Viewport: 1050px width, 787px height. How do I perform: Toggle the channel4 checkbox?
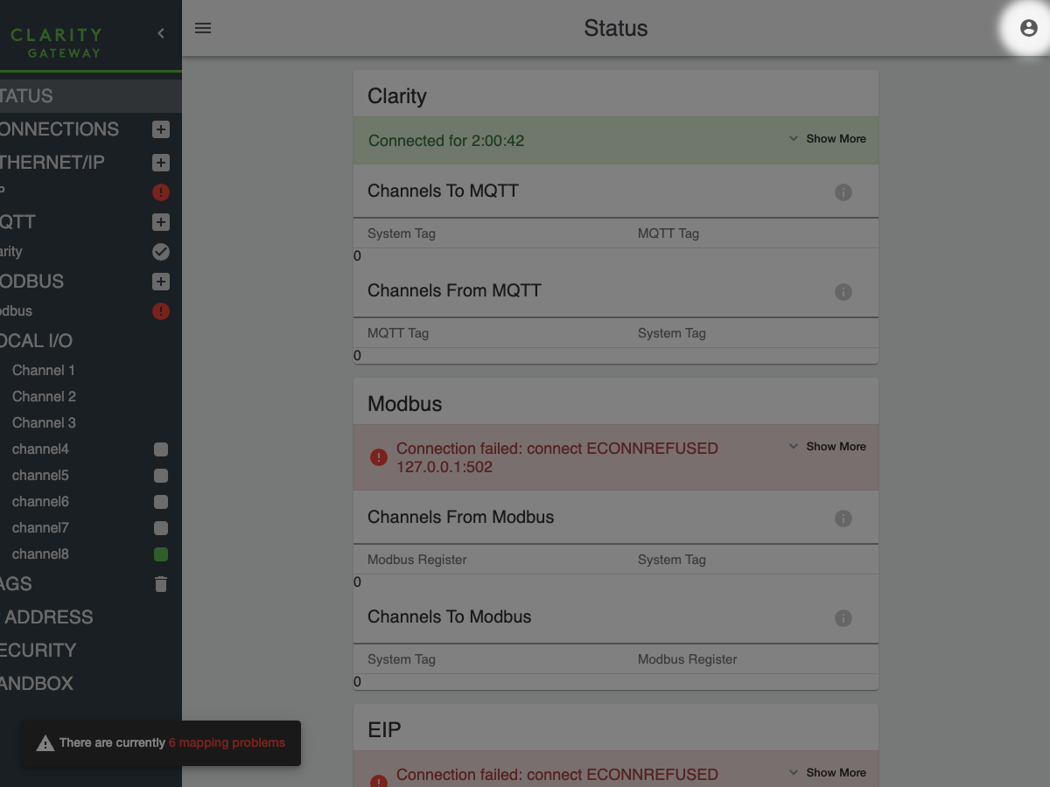click(161, 449)
